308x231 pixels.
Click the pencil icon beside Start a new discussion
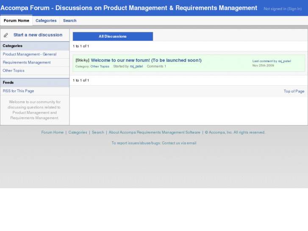(x=6, y=35)
